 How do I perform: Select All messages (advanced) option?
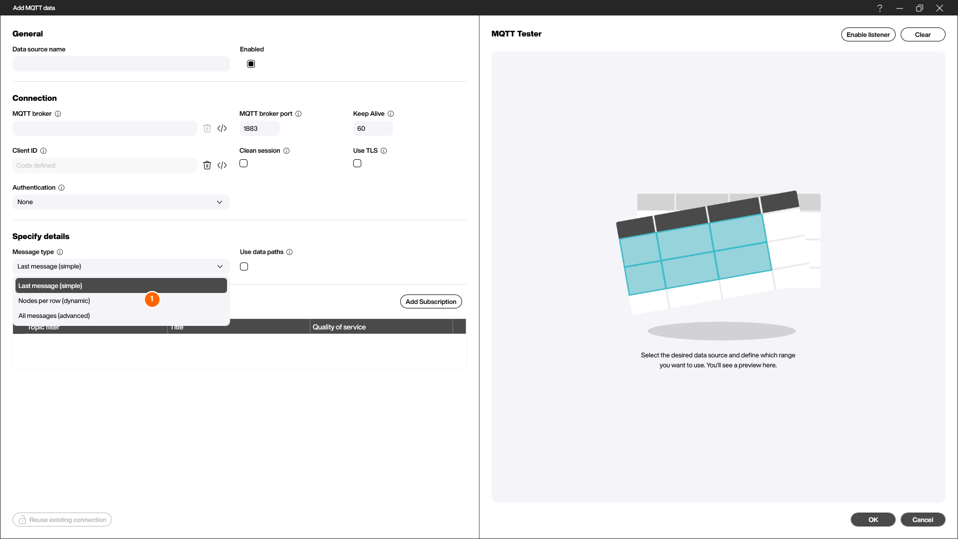click(121, 316)
